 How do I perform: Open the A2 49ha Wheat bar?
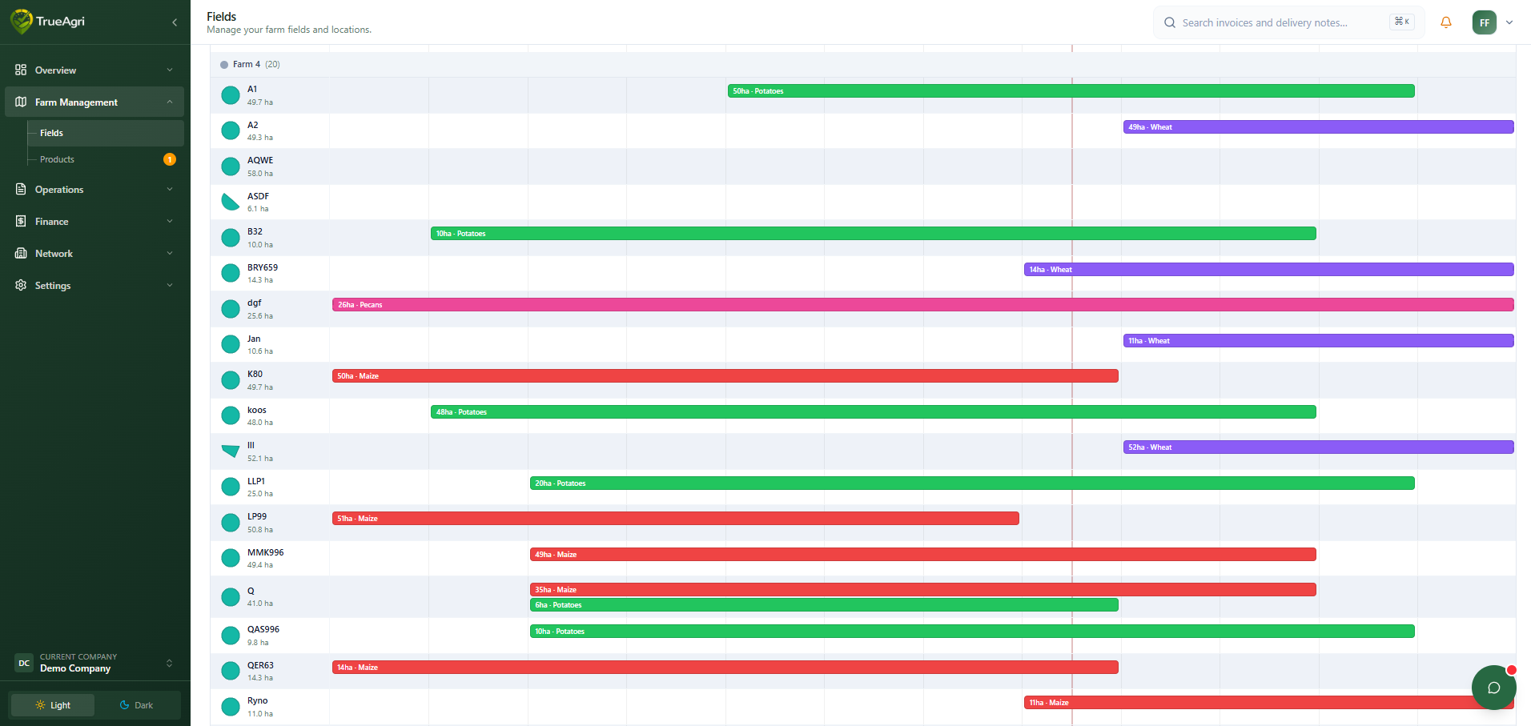click(1319, 127)
